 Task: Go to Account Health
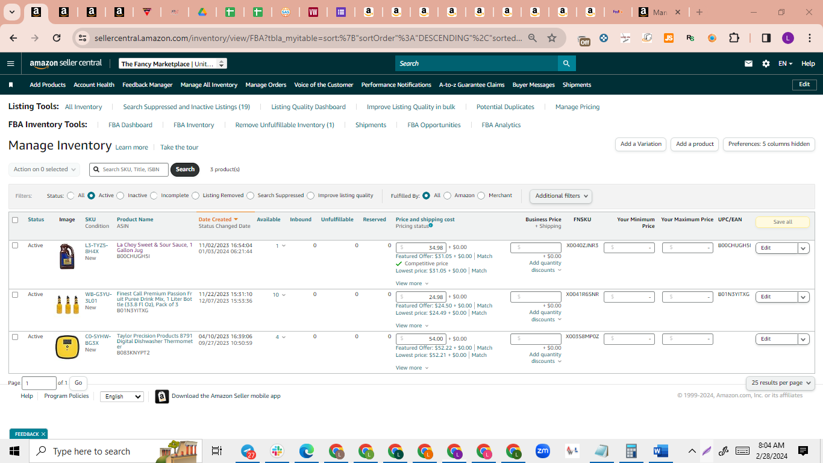click(x=94, y=85)
